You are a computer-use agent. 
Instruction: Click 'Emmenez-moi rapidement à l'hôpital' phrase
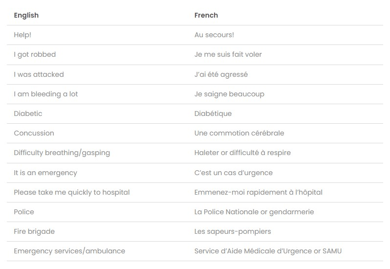click(259, 192)
